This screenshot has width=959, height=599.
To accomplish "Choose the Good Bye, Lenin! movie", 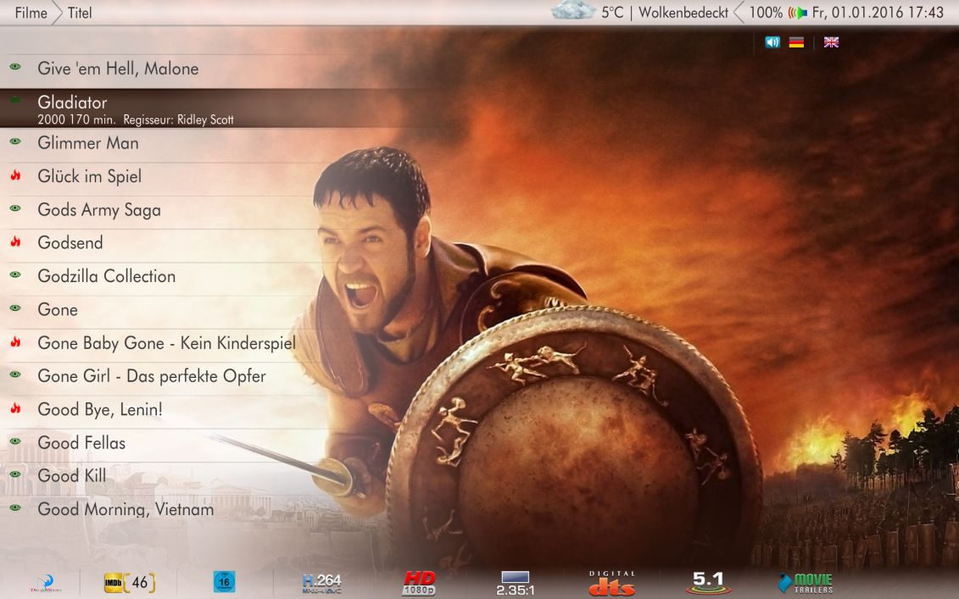I will point(100,409).
